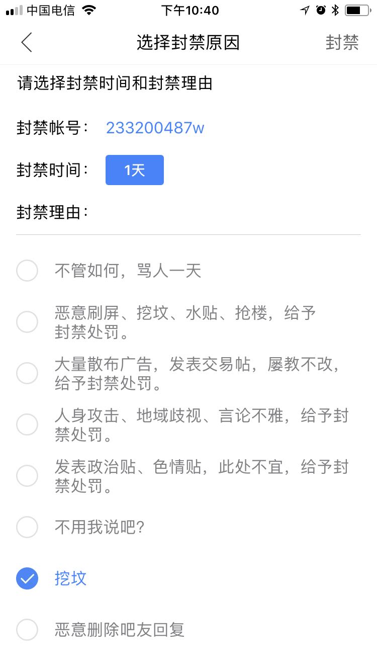Tap the location arrow status icon

click(x=305, y=10)
